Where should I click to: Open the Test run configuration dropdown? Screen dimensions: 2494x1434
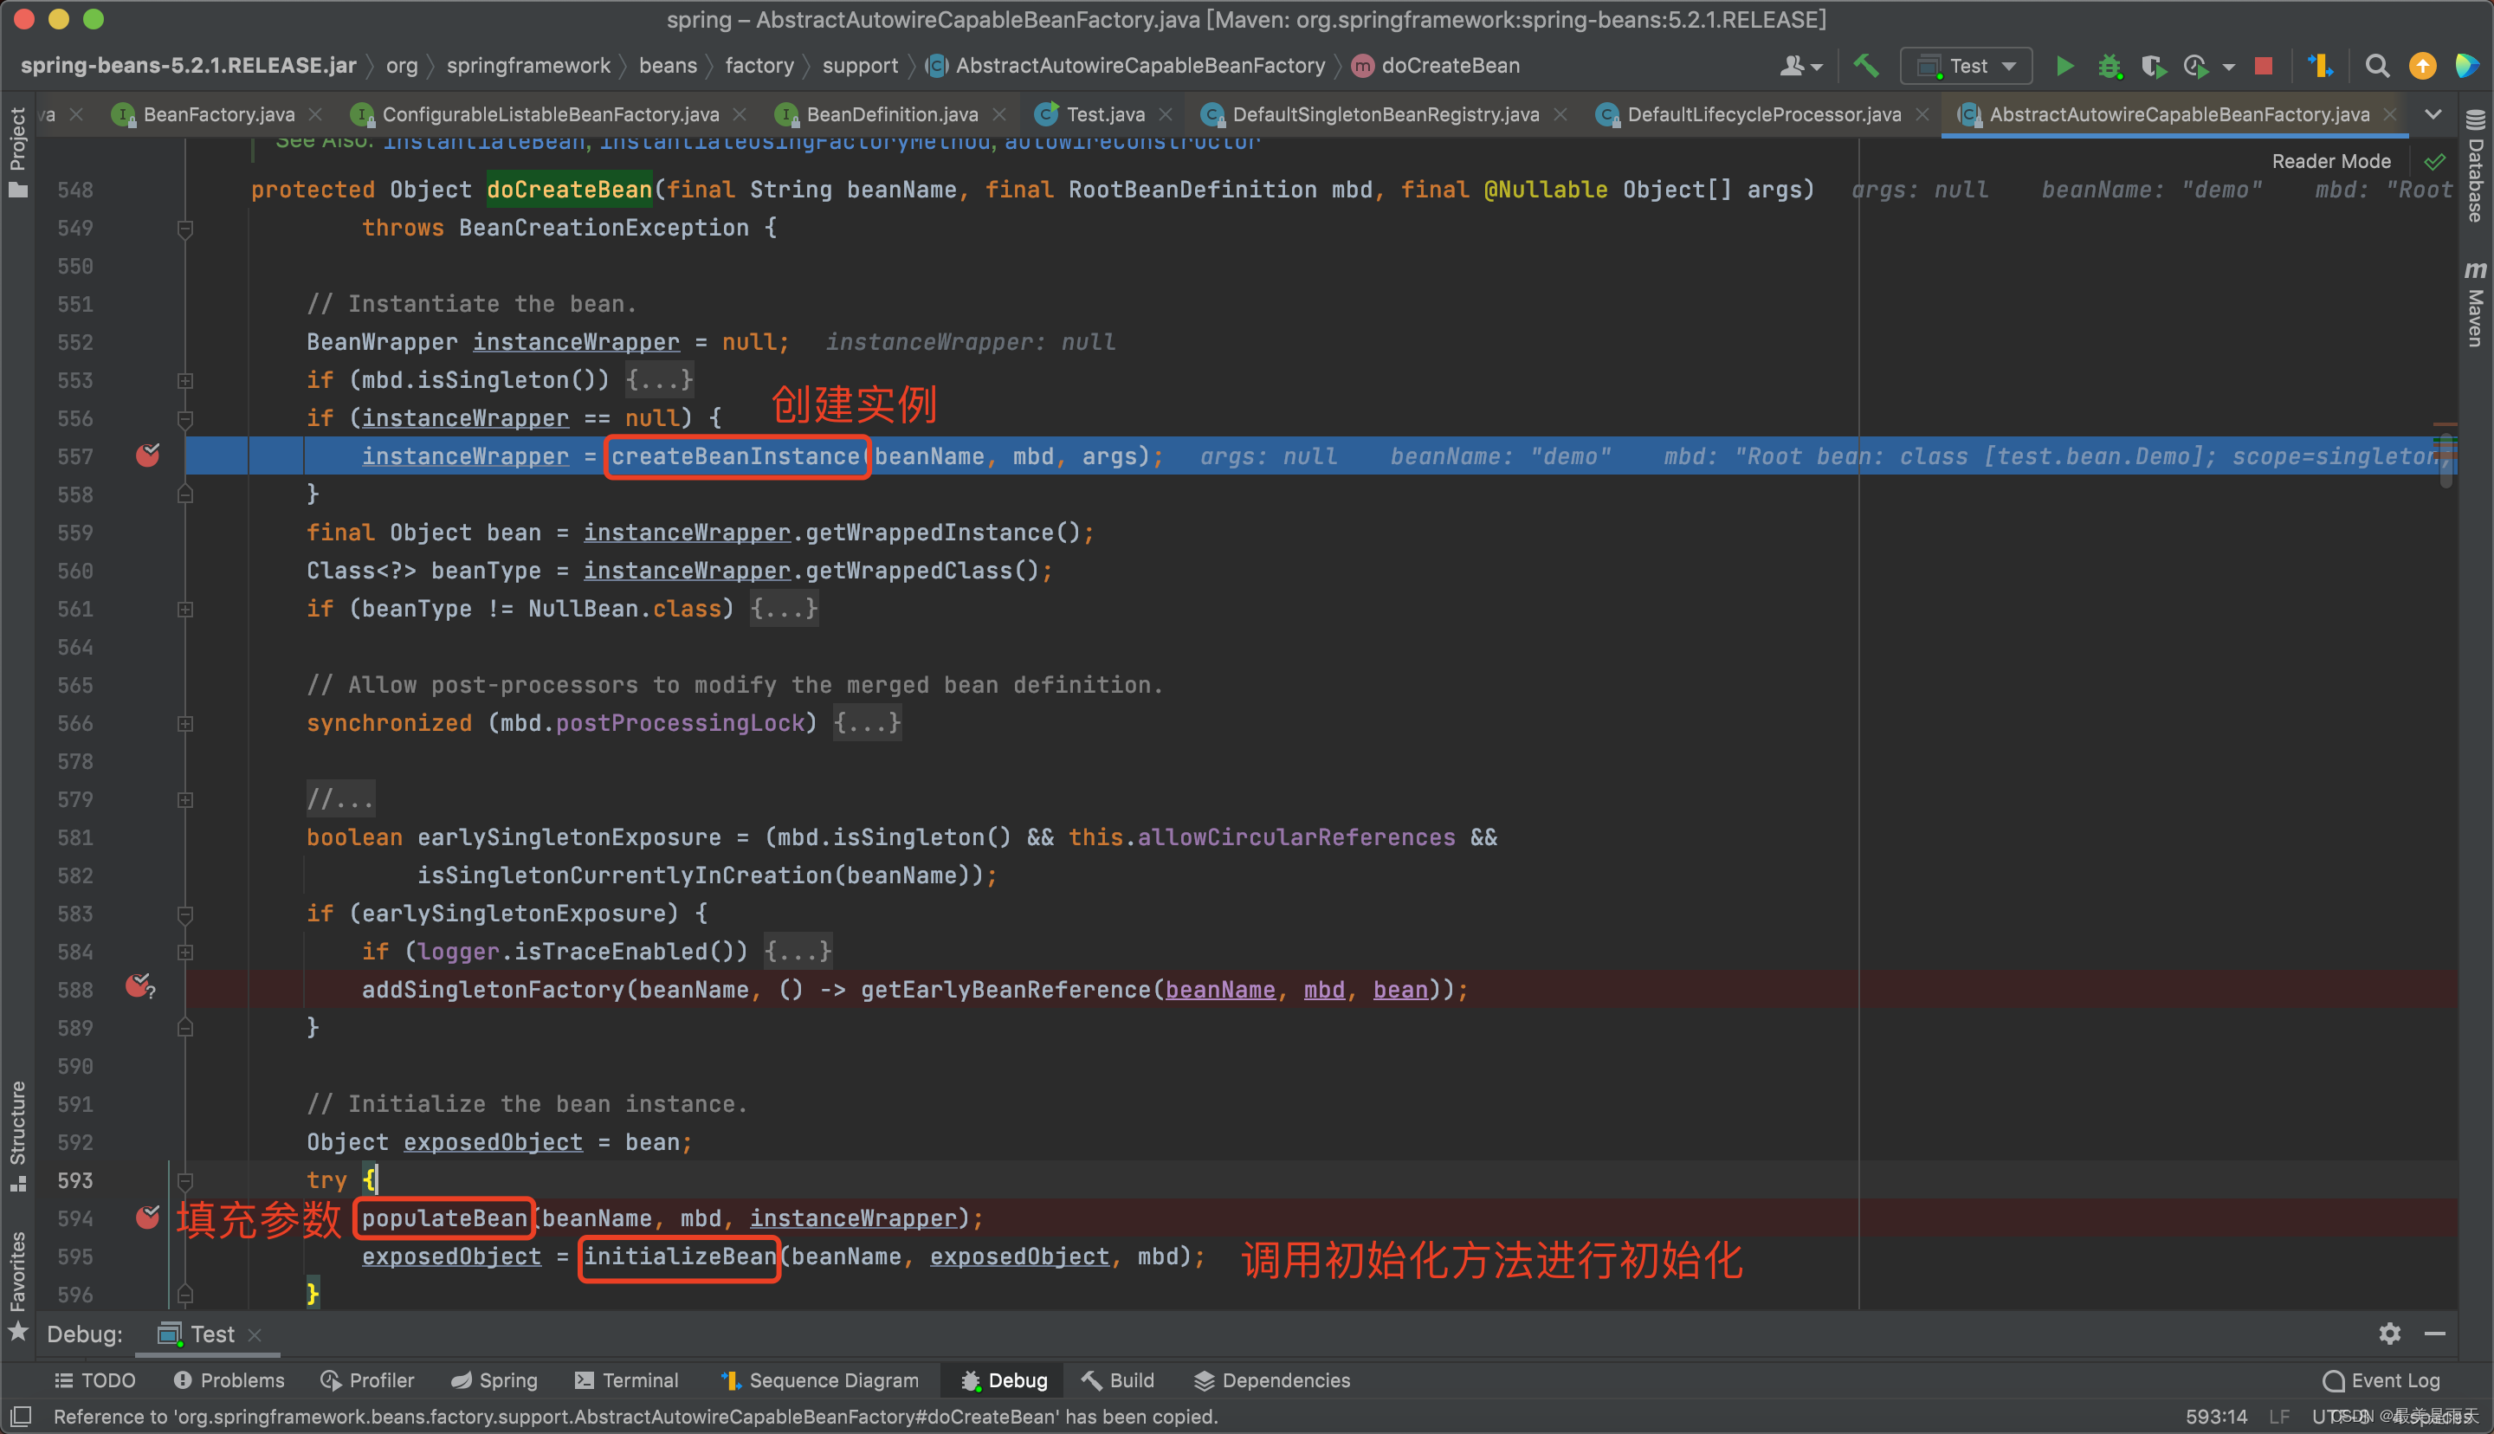[1967, 66]
